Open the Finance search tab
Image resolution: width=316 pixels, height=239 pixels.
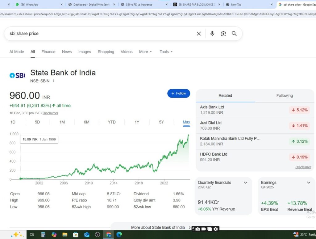48,52
